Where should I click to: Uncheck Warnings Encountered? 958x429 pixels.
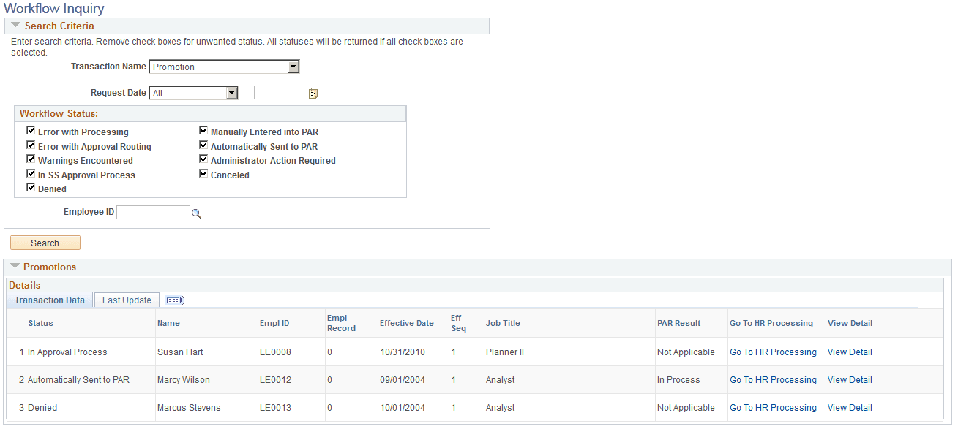(x=31, y=159)
